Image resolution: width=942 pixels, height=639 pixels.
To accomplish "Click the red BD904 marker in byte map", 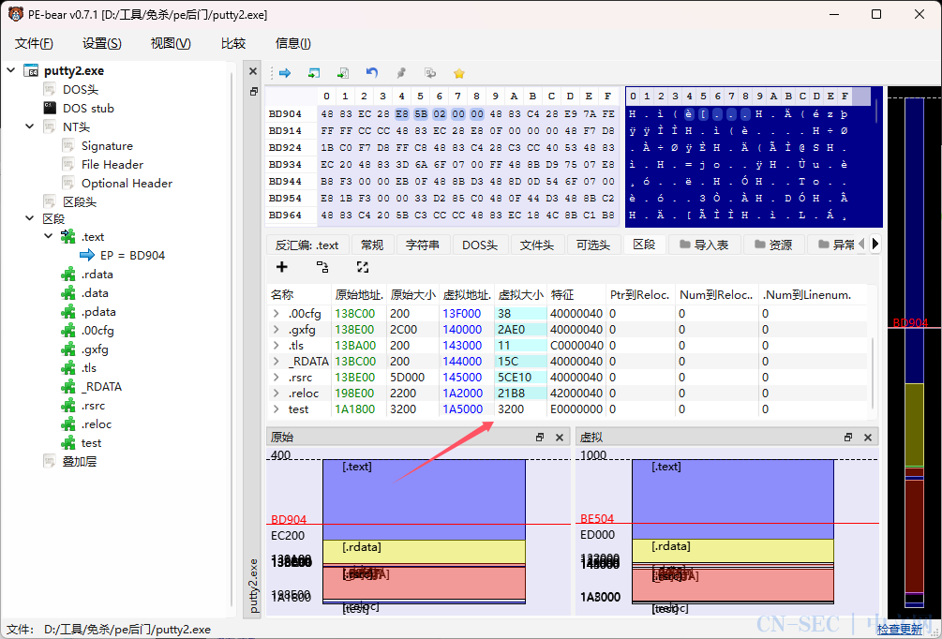I will 910,322.
